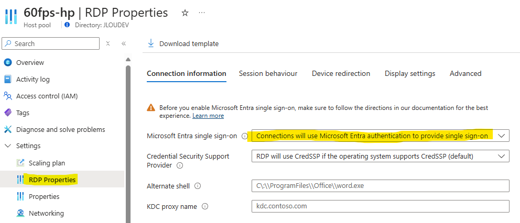The image size is (520, 223).
Task: Open the Microsoft Entra single sign-on dropdown
Action: [x=381, y=136]
